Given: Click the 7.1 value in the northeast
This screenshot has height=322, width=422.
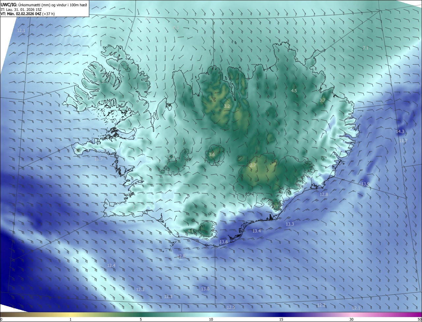Looking at the screenshot, I should pos(365,48).
